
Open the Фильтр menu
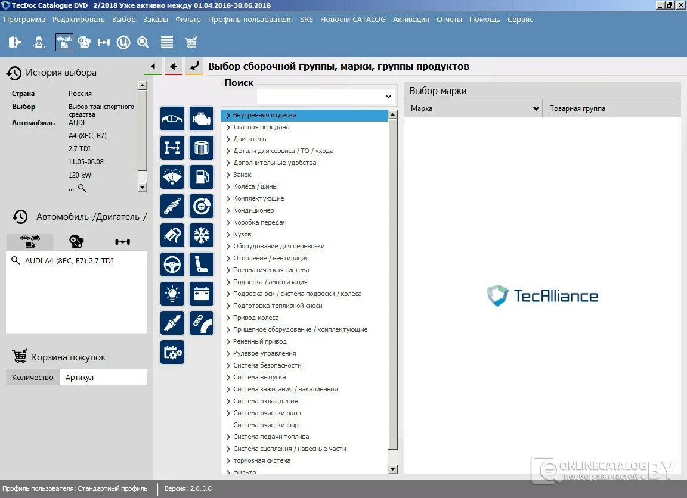coord(188,19)
